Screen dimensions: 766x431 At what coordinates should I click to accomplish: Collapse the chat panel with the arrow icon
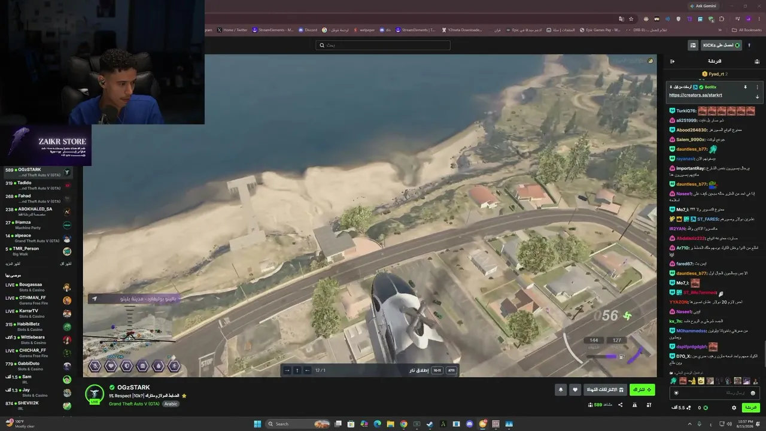pyautogui.click(x=672, y=61)
